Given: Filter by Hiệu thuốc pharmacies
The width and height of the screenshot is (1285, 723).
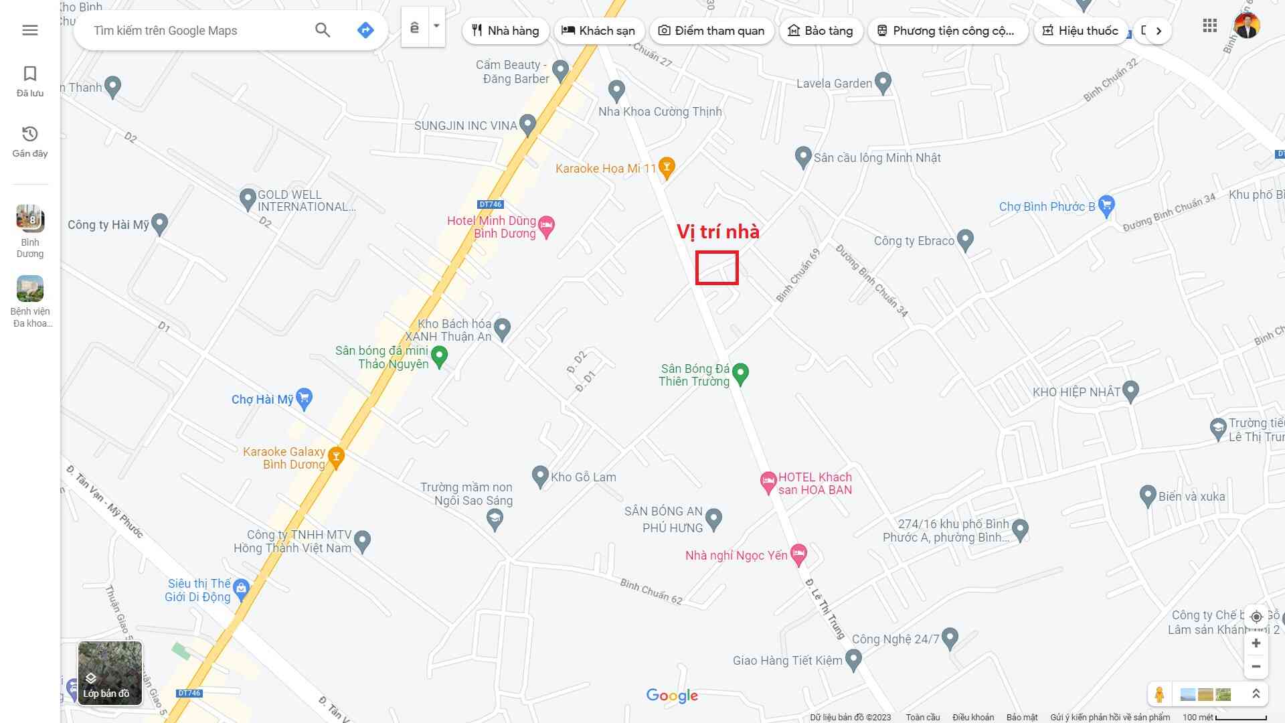Looking at the screenshot, I should (x=1080, y=31).
